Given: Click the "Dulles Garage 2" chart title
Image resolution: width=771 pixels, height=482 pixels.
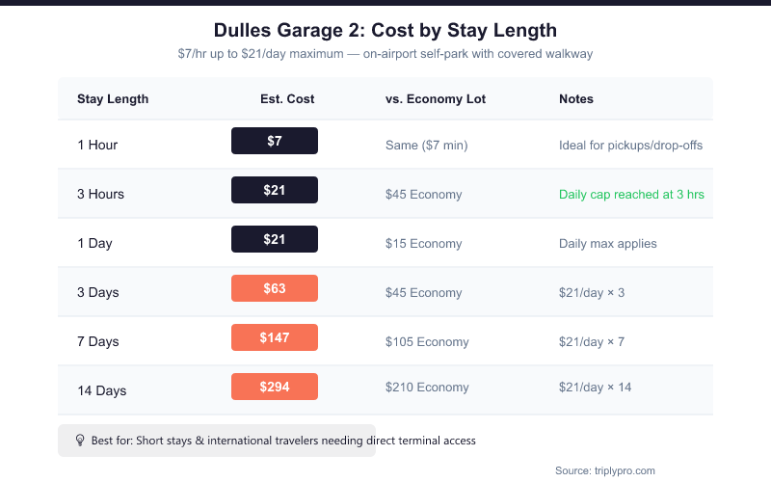Looking at the screenshot, I should (x=385, y=31).
